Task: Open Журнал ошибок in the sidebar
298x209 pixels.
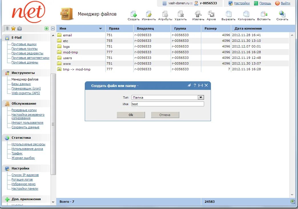Action: 23,158
